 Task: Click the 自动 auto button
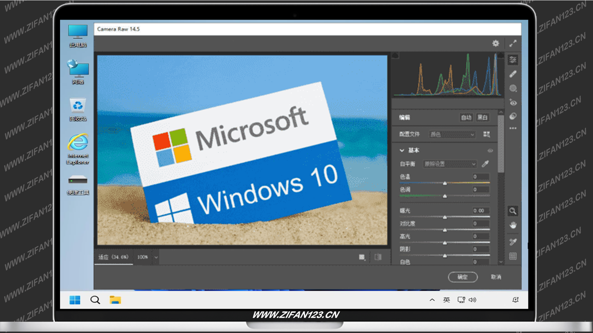pyautogui.click(x=466, y=117)
